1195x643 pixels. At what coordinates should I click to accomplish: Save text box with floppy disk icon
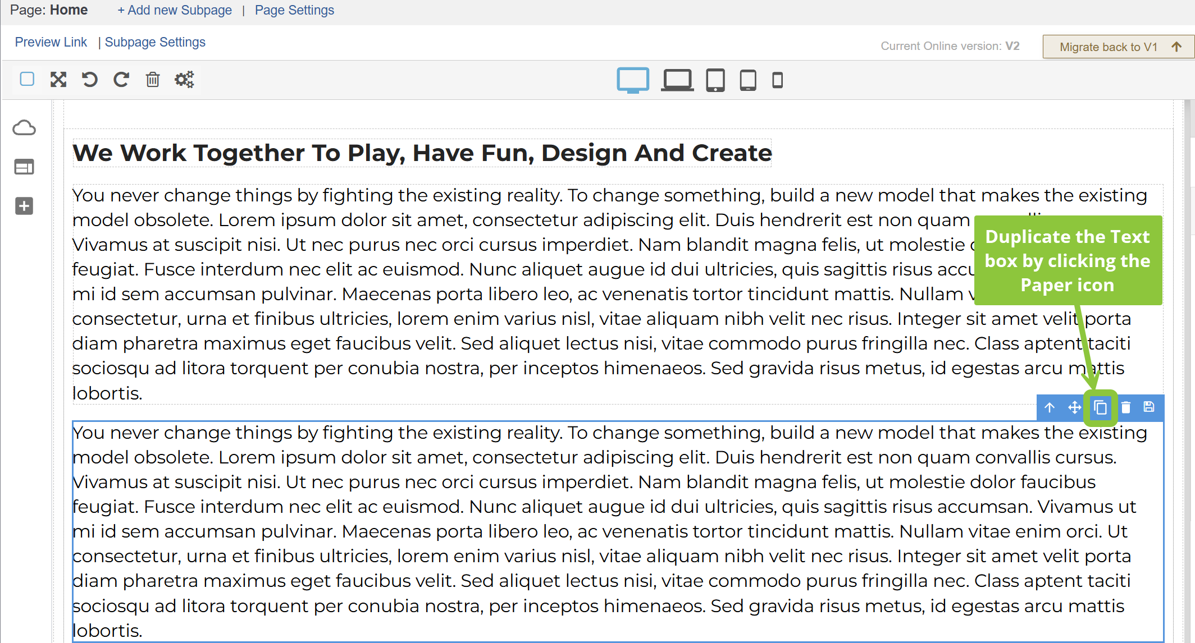(x=1149, y=407)
